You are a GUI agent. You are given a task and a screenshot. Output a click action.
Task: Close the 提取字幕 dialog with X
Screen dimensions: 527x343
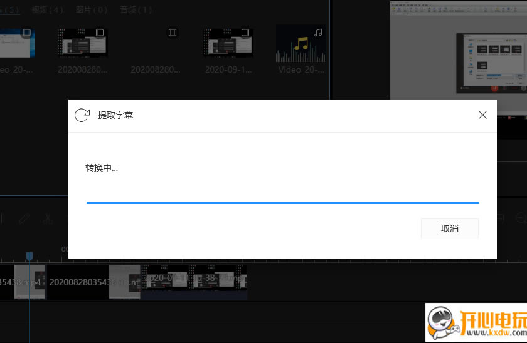[x=482, y=115]
